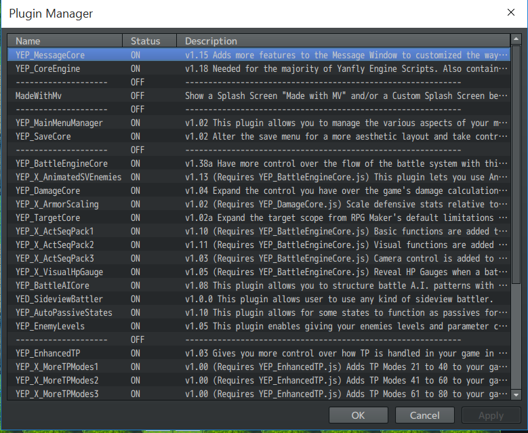Click the ON status of YED_SideviewBattler
This screenshot has height=433, width=528.
coord(136,299)
